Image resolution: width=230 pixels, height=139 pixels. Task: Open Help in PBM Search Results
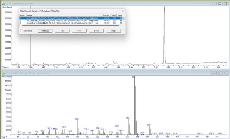(x=113, y=31)
